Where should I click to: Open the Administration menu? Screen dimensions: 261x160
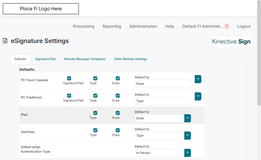pyautogui.click(x=143, y=26)
